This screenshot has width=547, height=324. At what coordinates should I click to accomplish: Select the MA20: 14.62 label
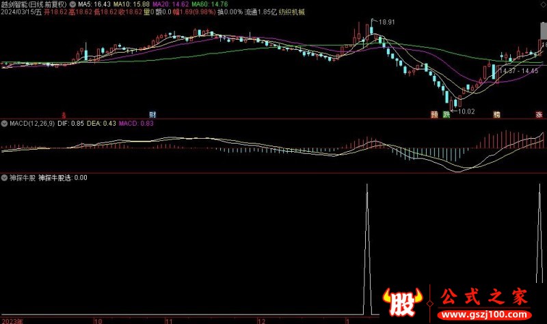pyautogui.click(x=170, y=5)
